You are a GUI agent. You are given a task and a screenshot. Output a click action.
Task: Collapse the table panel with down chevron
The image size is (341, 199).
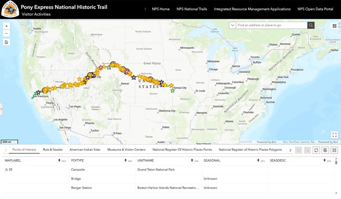[170, 142]
